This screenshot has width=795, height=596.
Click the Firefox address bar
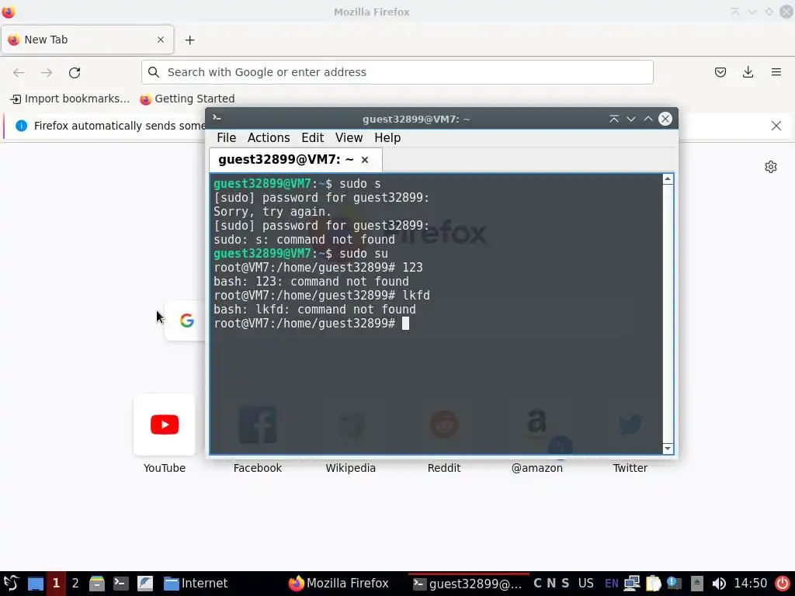397,72
